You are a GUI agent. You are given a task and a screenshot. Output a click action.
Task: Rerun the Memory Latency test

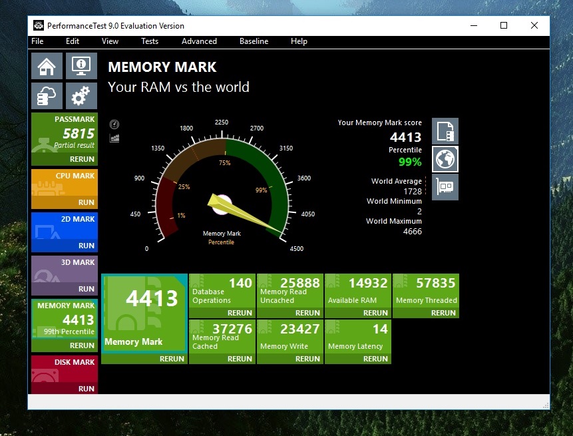375,359
